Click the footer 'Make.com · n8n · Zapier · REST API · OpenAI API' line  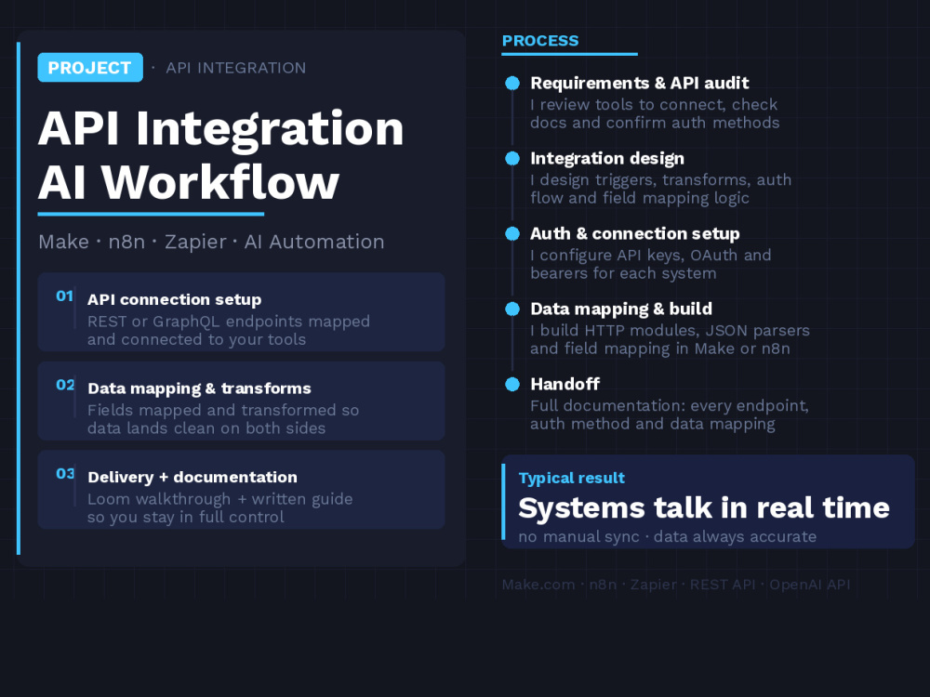tap(676, 585)
